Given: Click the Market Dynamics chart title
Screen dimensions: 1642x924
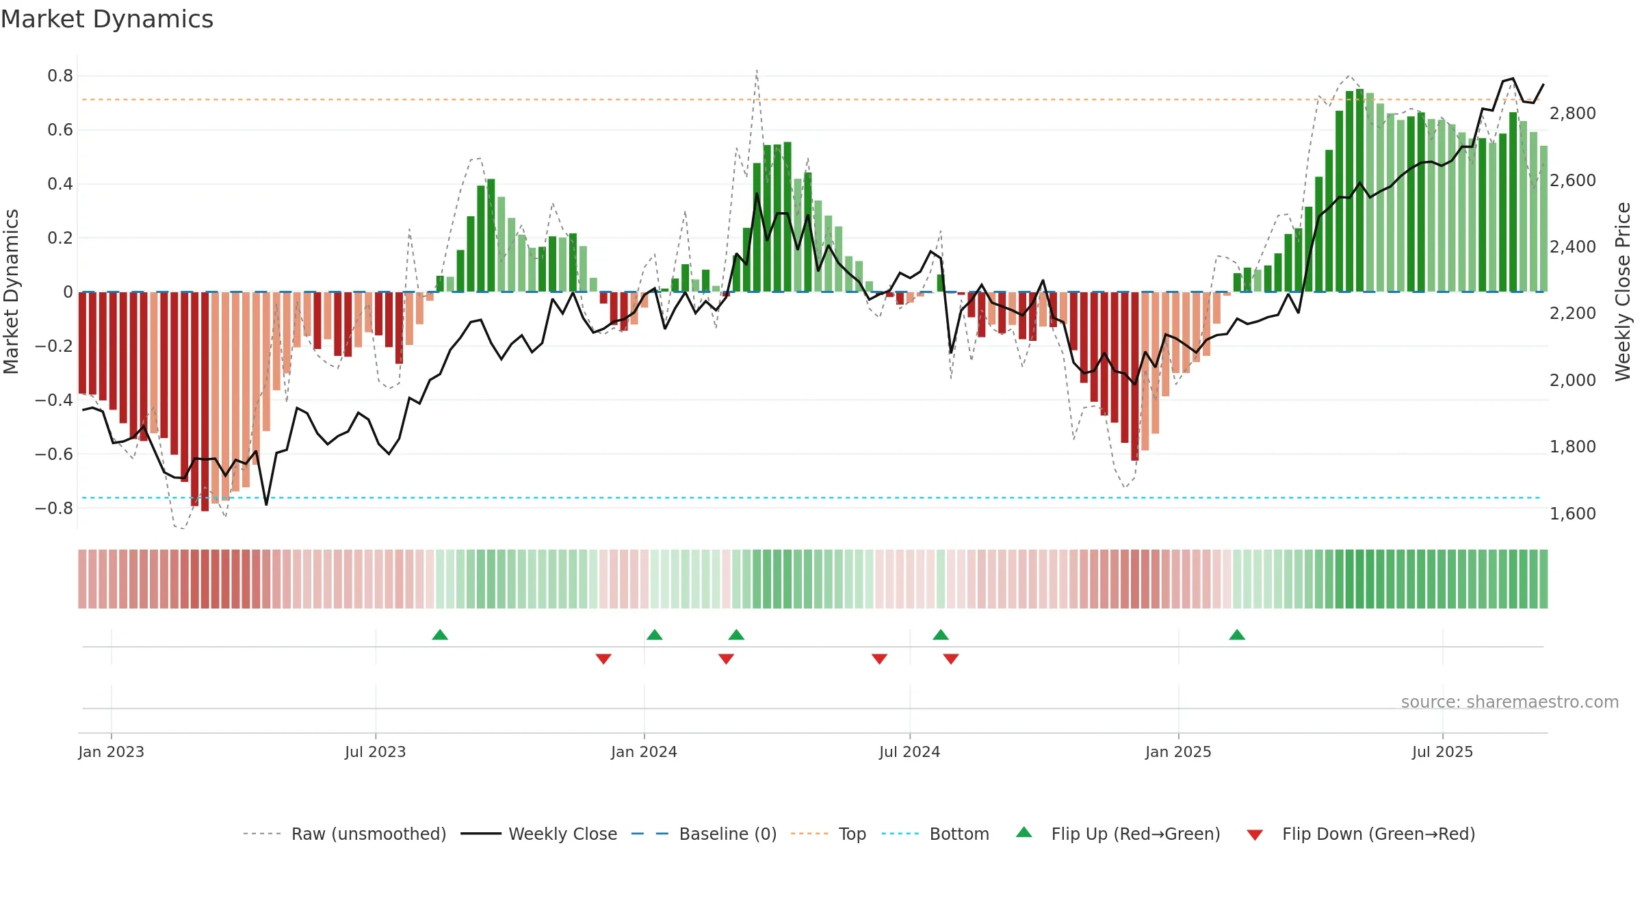Looking at the screenshot, I should point(107,19).
